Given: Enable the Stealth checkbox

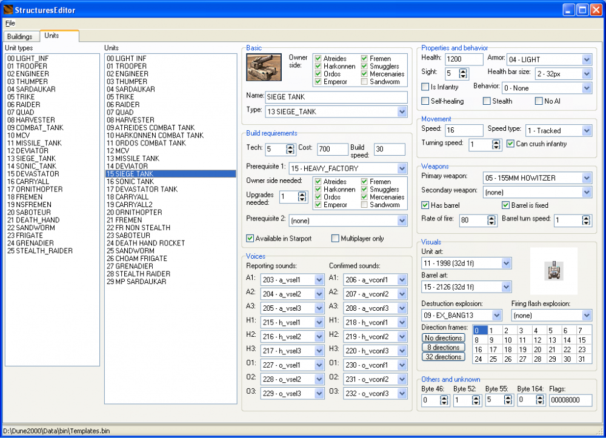Looking at the screenshot, I should (x=487, y=101).
